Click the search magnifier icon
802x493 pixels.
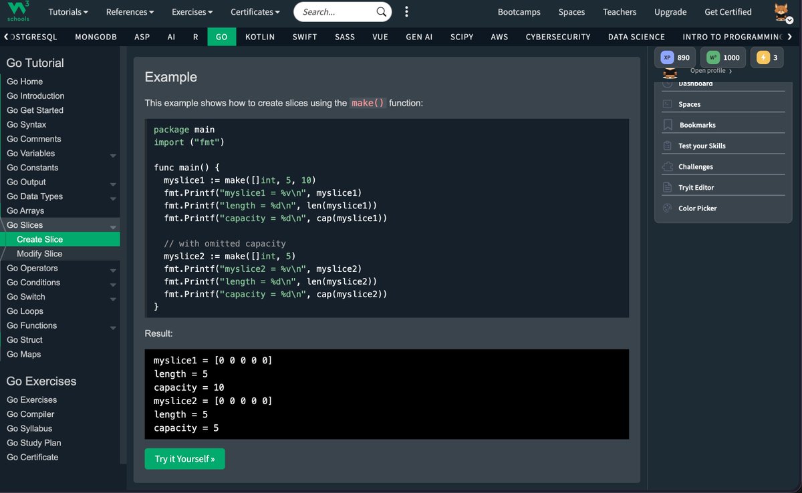(x=381, y=12)
